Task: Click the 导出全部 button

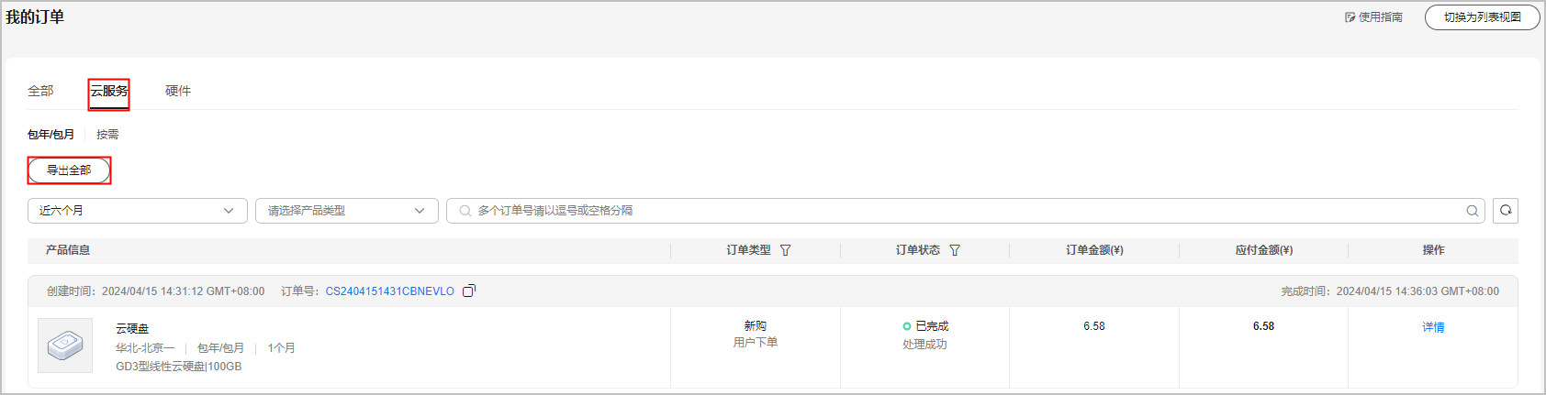Action: 69,170
